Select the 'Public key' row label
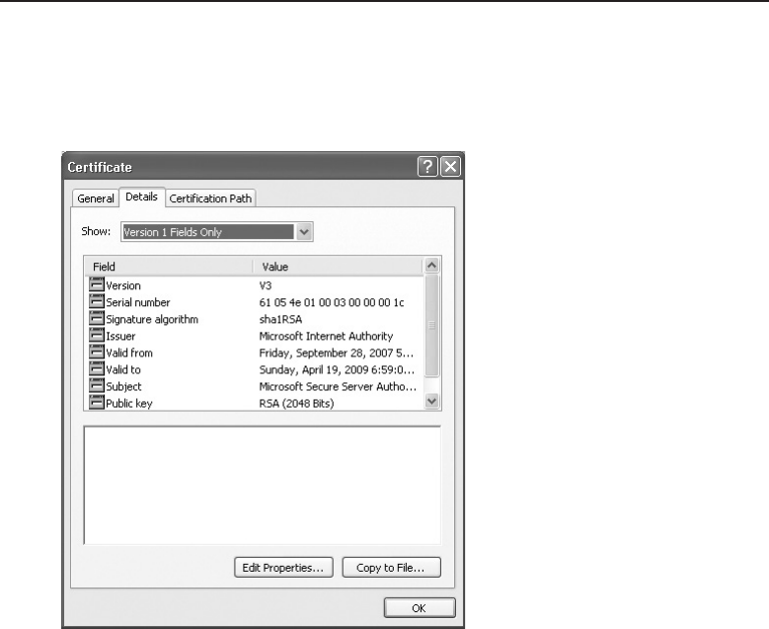Image resolution: width=769 pixels, height=629 pixels. pos(129,403)
